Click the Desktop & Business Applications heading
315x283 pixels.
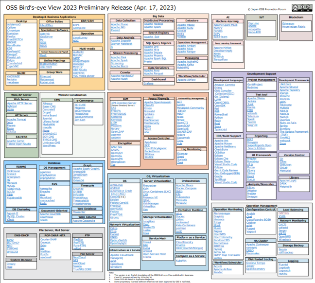coord(54,17)
